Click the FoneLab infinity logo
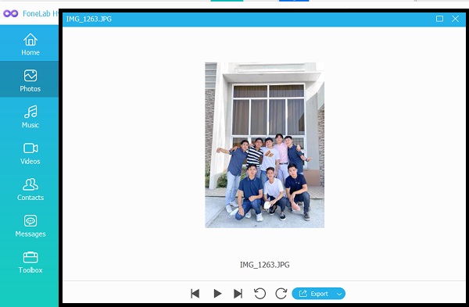This screenshot has height=307, width=469. tap(11, 13)
